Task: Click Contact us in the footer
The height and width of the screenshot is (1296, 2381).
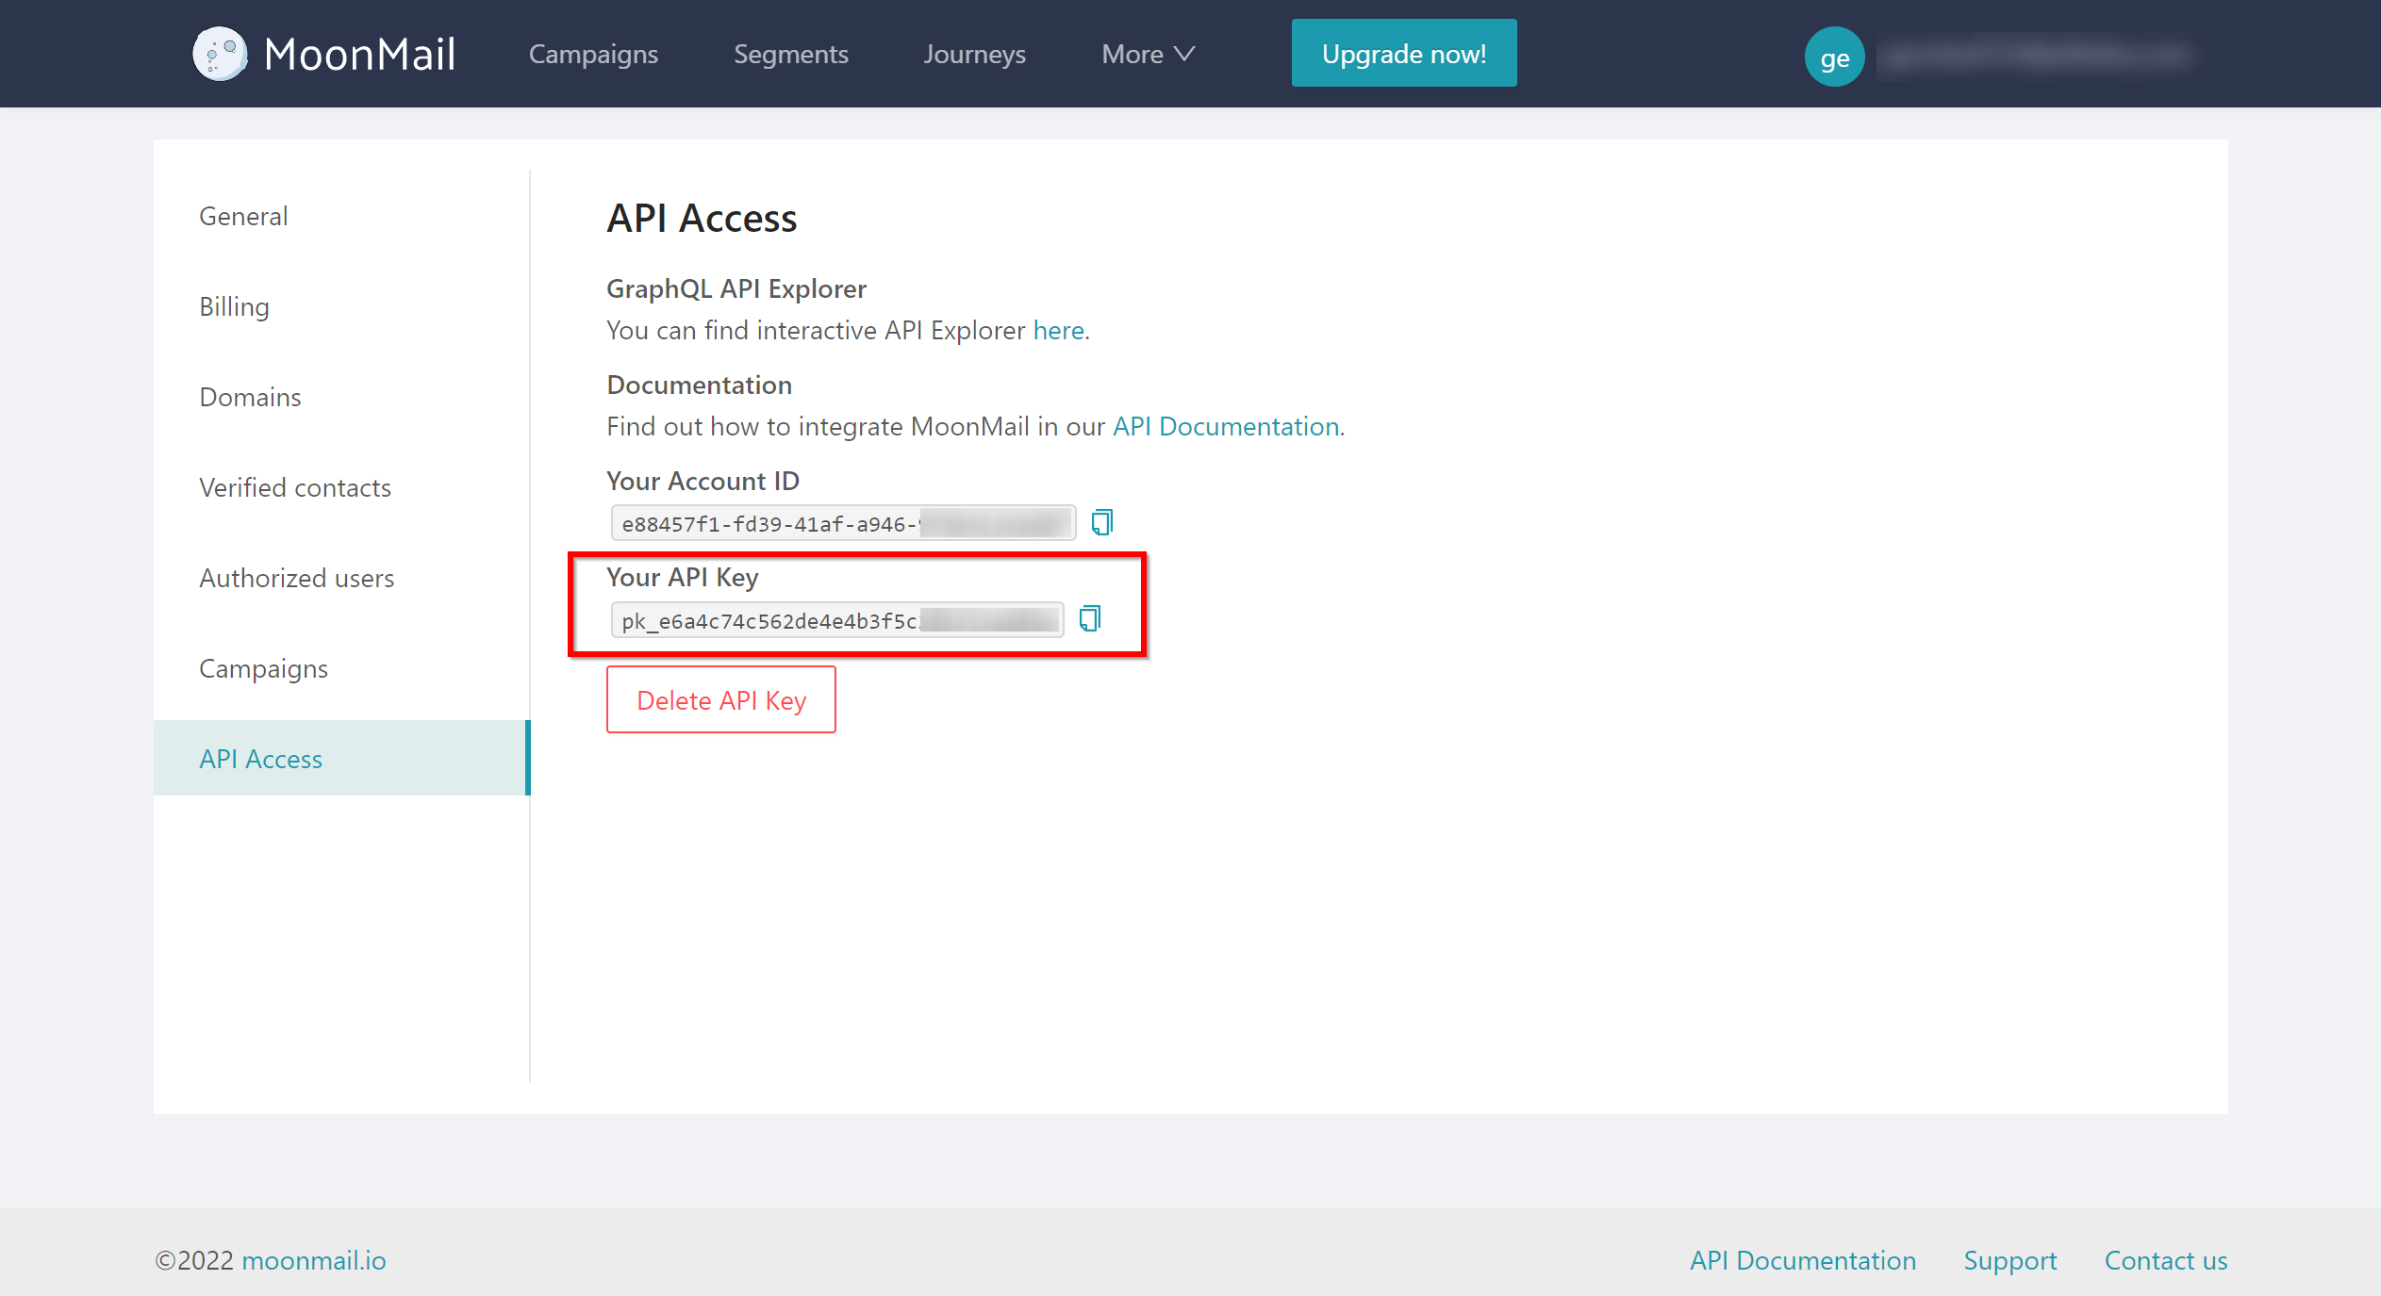Action: pyautogui.click(x=2165, y=1260)
